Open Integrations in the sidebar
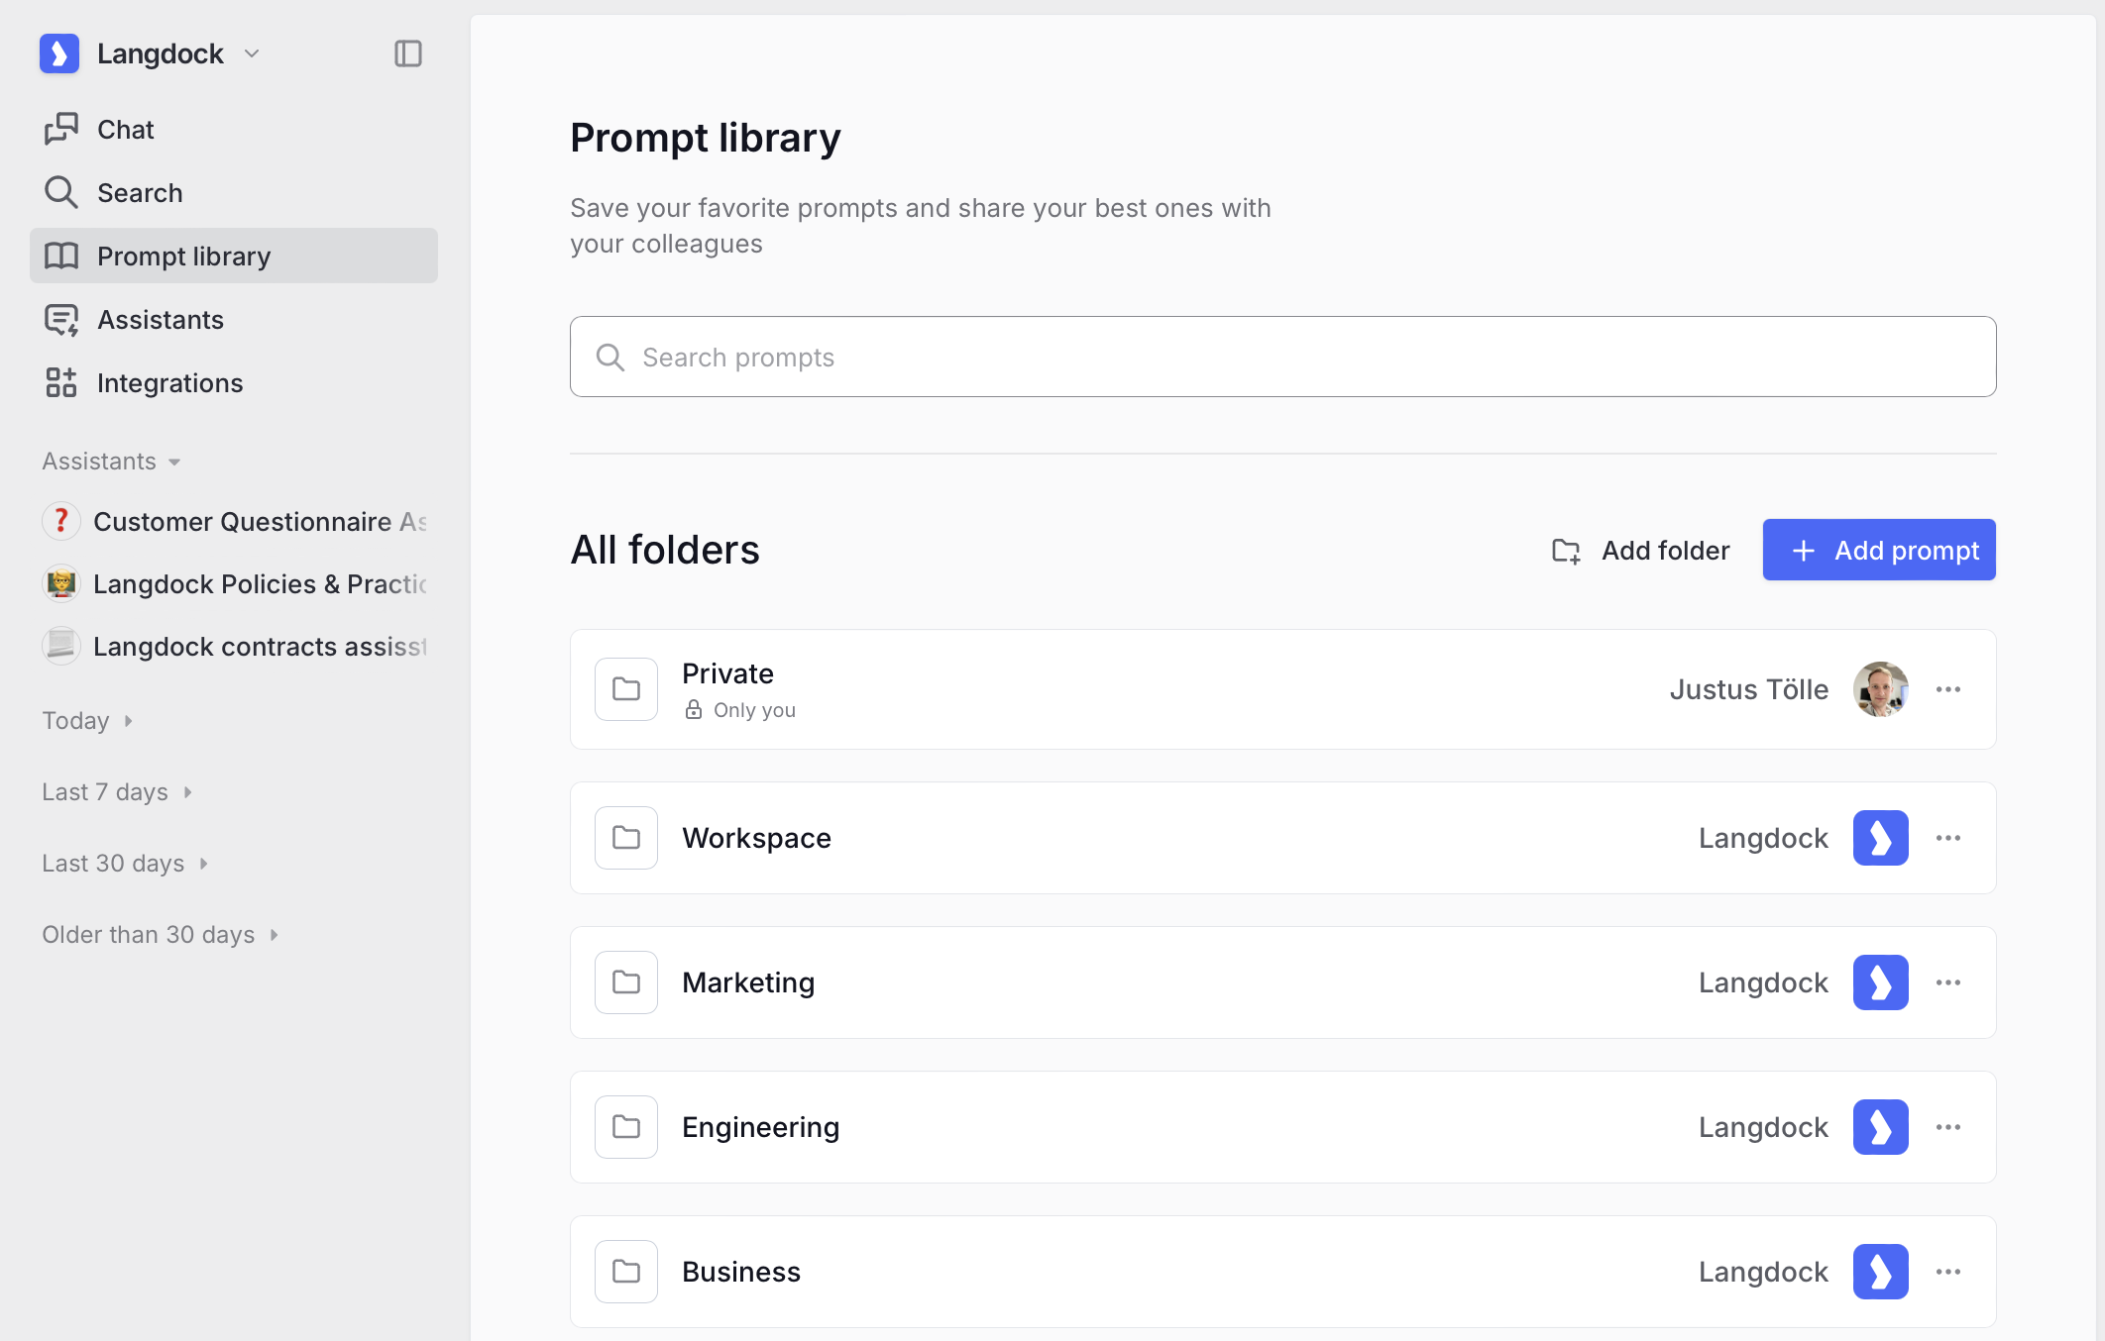Screen dimensions: 2105x1341 168,383
